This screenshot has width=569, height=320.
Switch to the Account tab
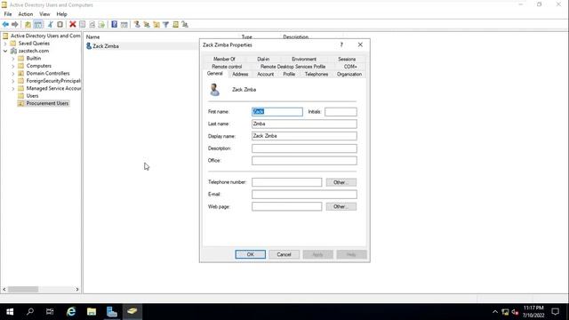click(x=265, y=74)
